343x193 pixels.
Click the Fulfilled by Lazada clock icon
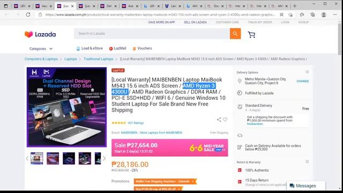[x=240, y=93]
